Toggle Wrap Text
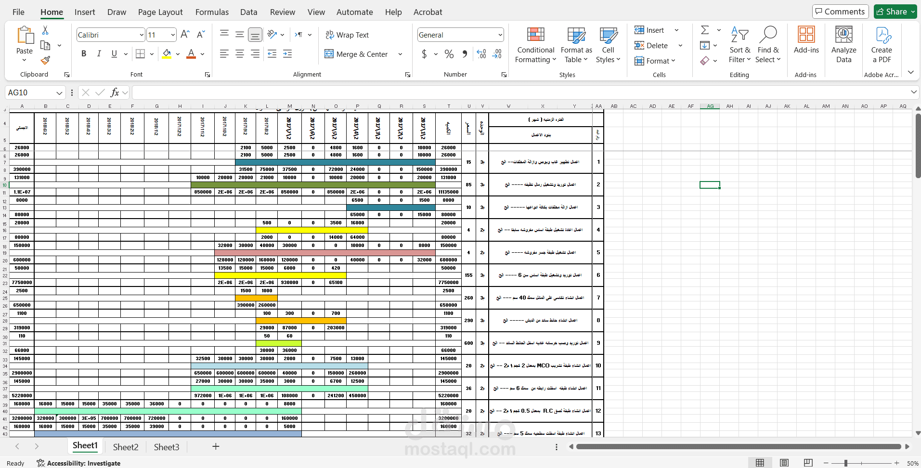This screenshot has height=468, width=921. (347, 35)
